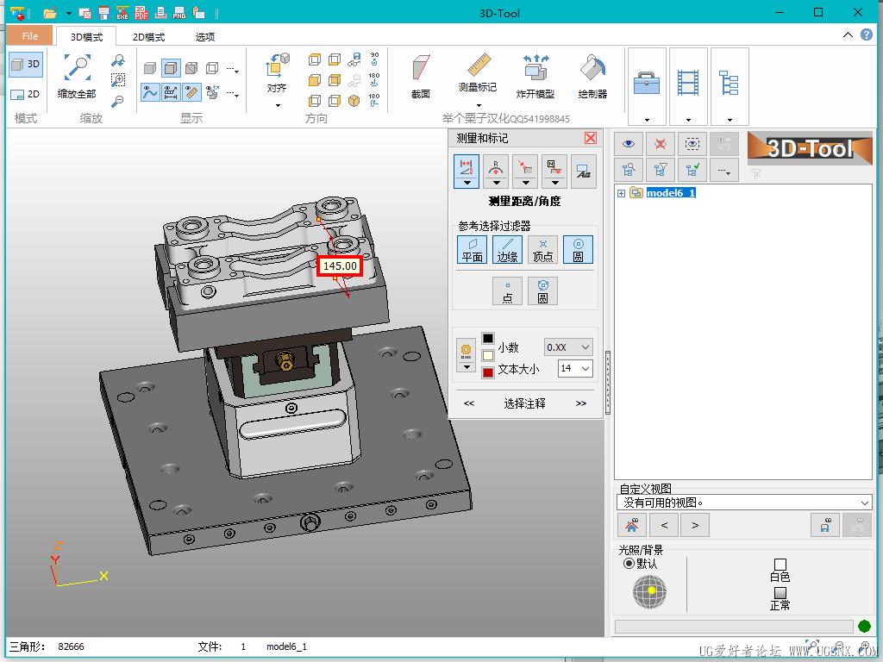883x662 pixels.
Task: Switch to 3D模式 tab
Action: point(87,36)
